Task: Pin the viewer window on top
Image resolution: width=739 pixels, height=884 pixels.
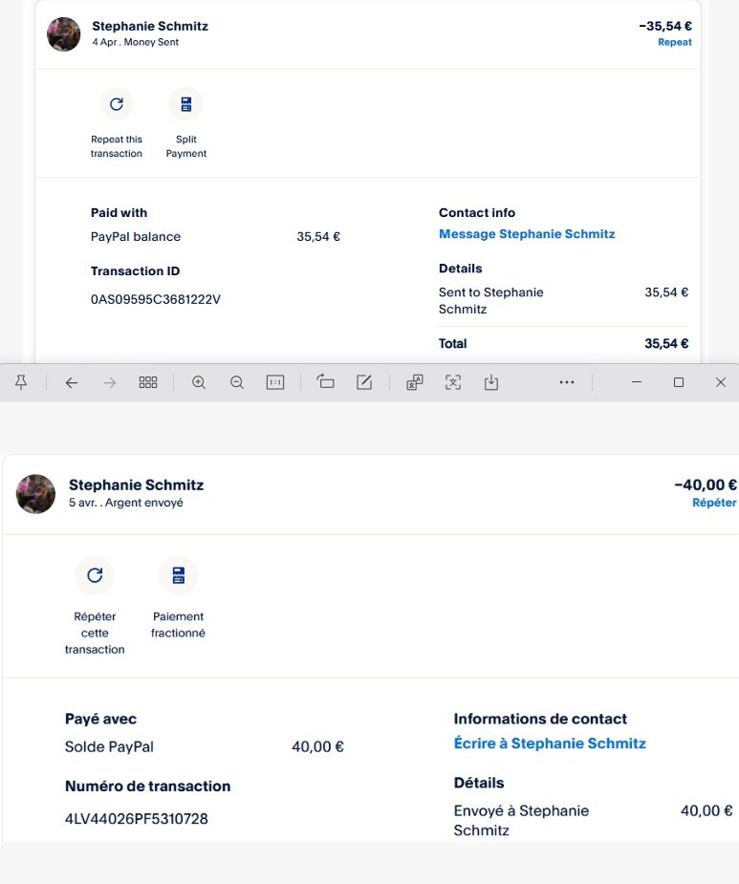Action: pyautogui.click(x=21, y=382)
